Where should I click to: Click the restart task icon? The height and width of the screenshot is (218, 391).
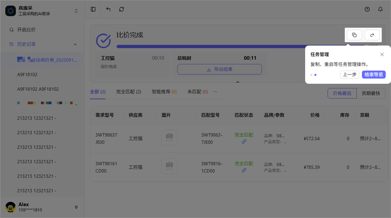(372, 35)
